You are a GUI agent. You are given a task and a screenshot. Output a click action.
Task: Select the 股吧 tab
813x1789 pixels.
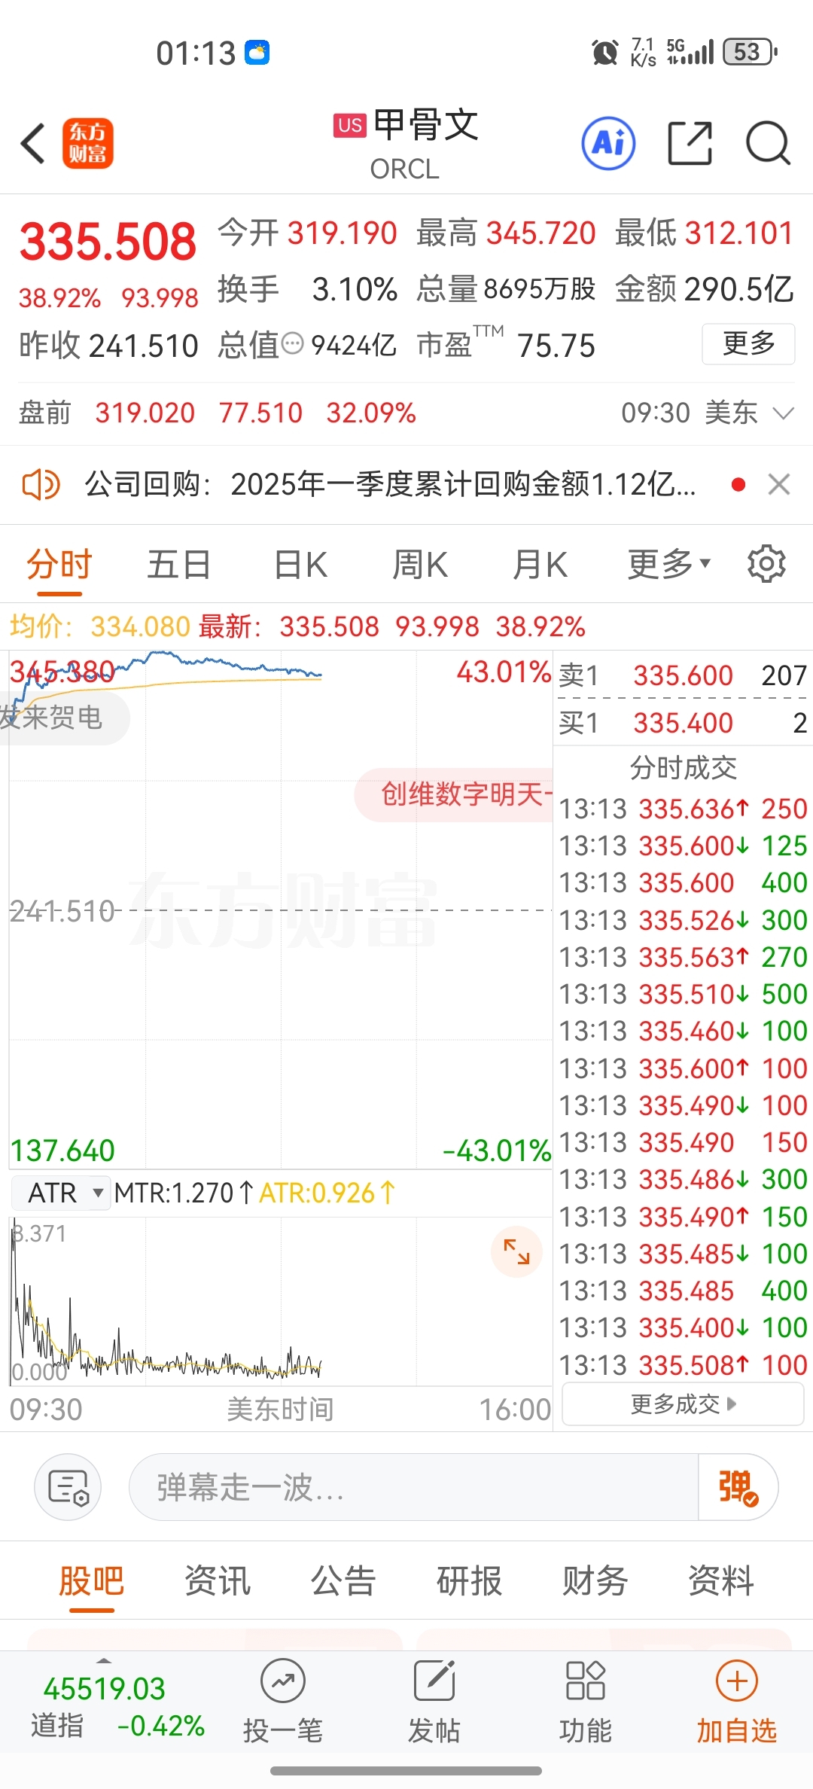(x=91, y=1580)
